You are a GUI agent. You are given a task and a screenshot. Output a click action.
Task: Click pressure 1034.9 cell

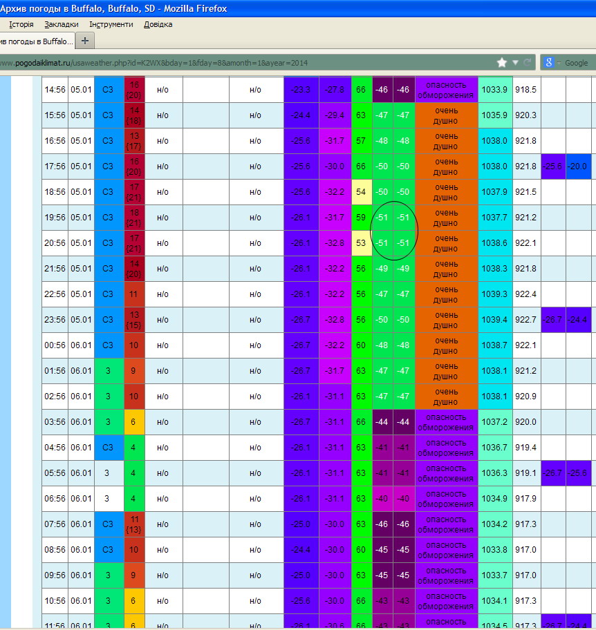tap(494, 499)
